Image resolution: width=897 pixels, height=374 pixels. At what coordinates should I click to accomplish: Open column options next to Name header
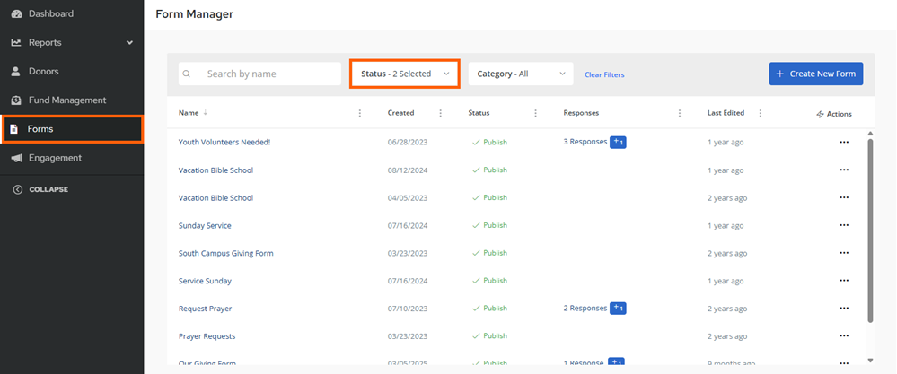point(360,113)
